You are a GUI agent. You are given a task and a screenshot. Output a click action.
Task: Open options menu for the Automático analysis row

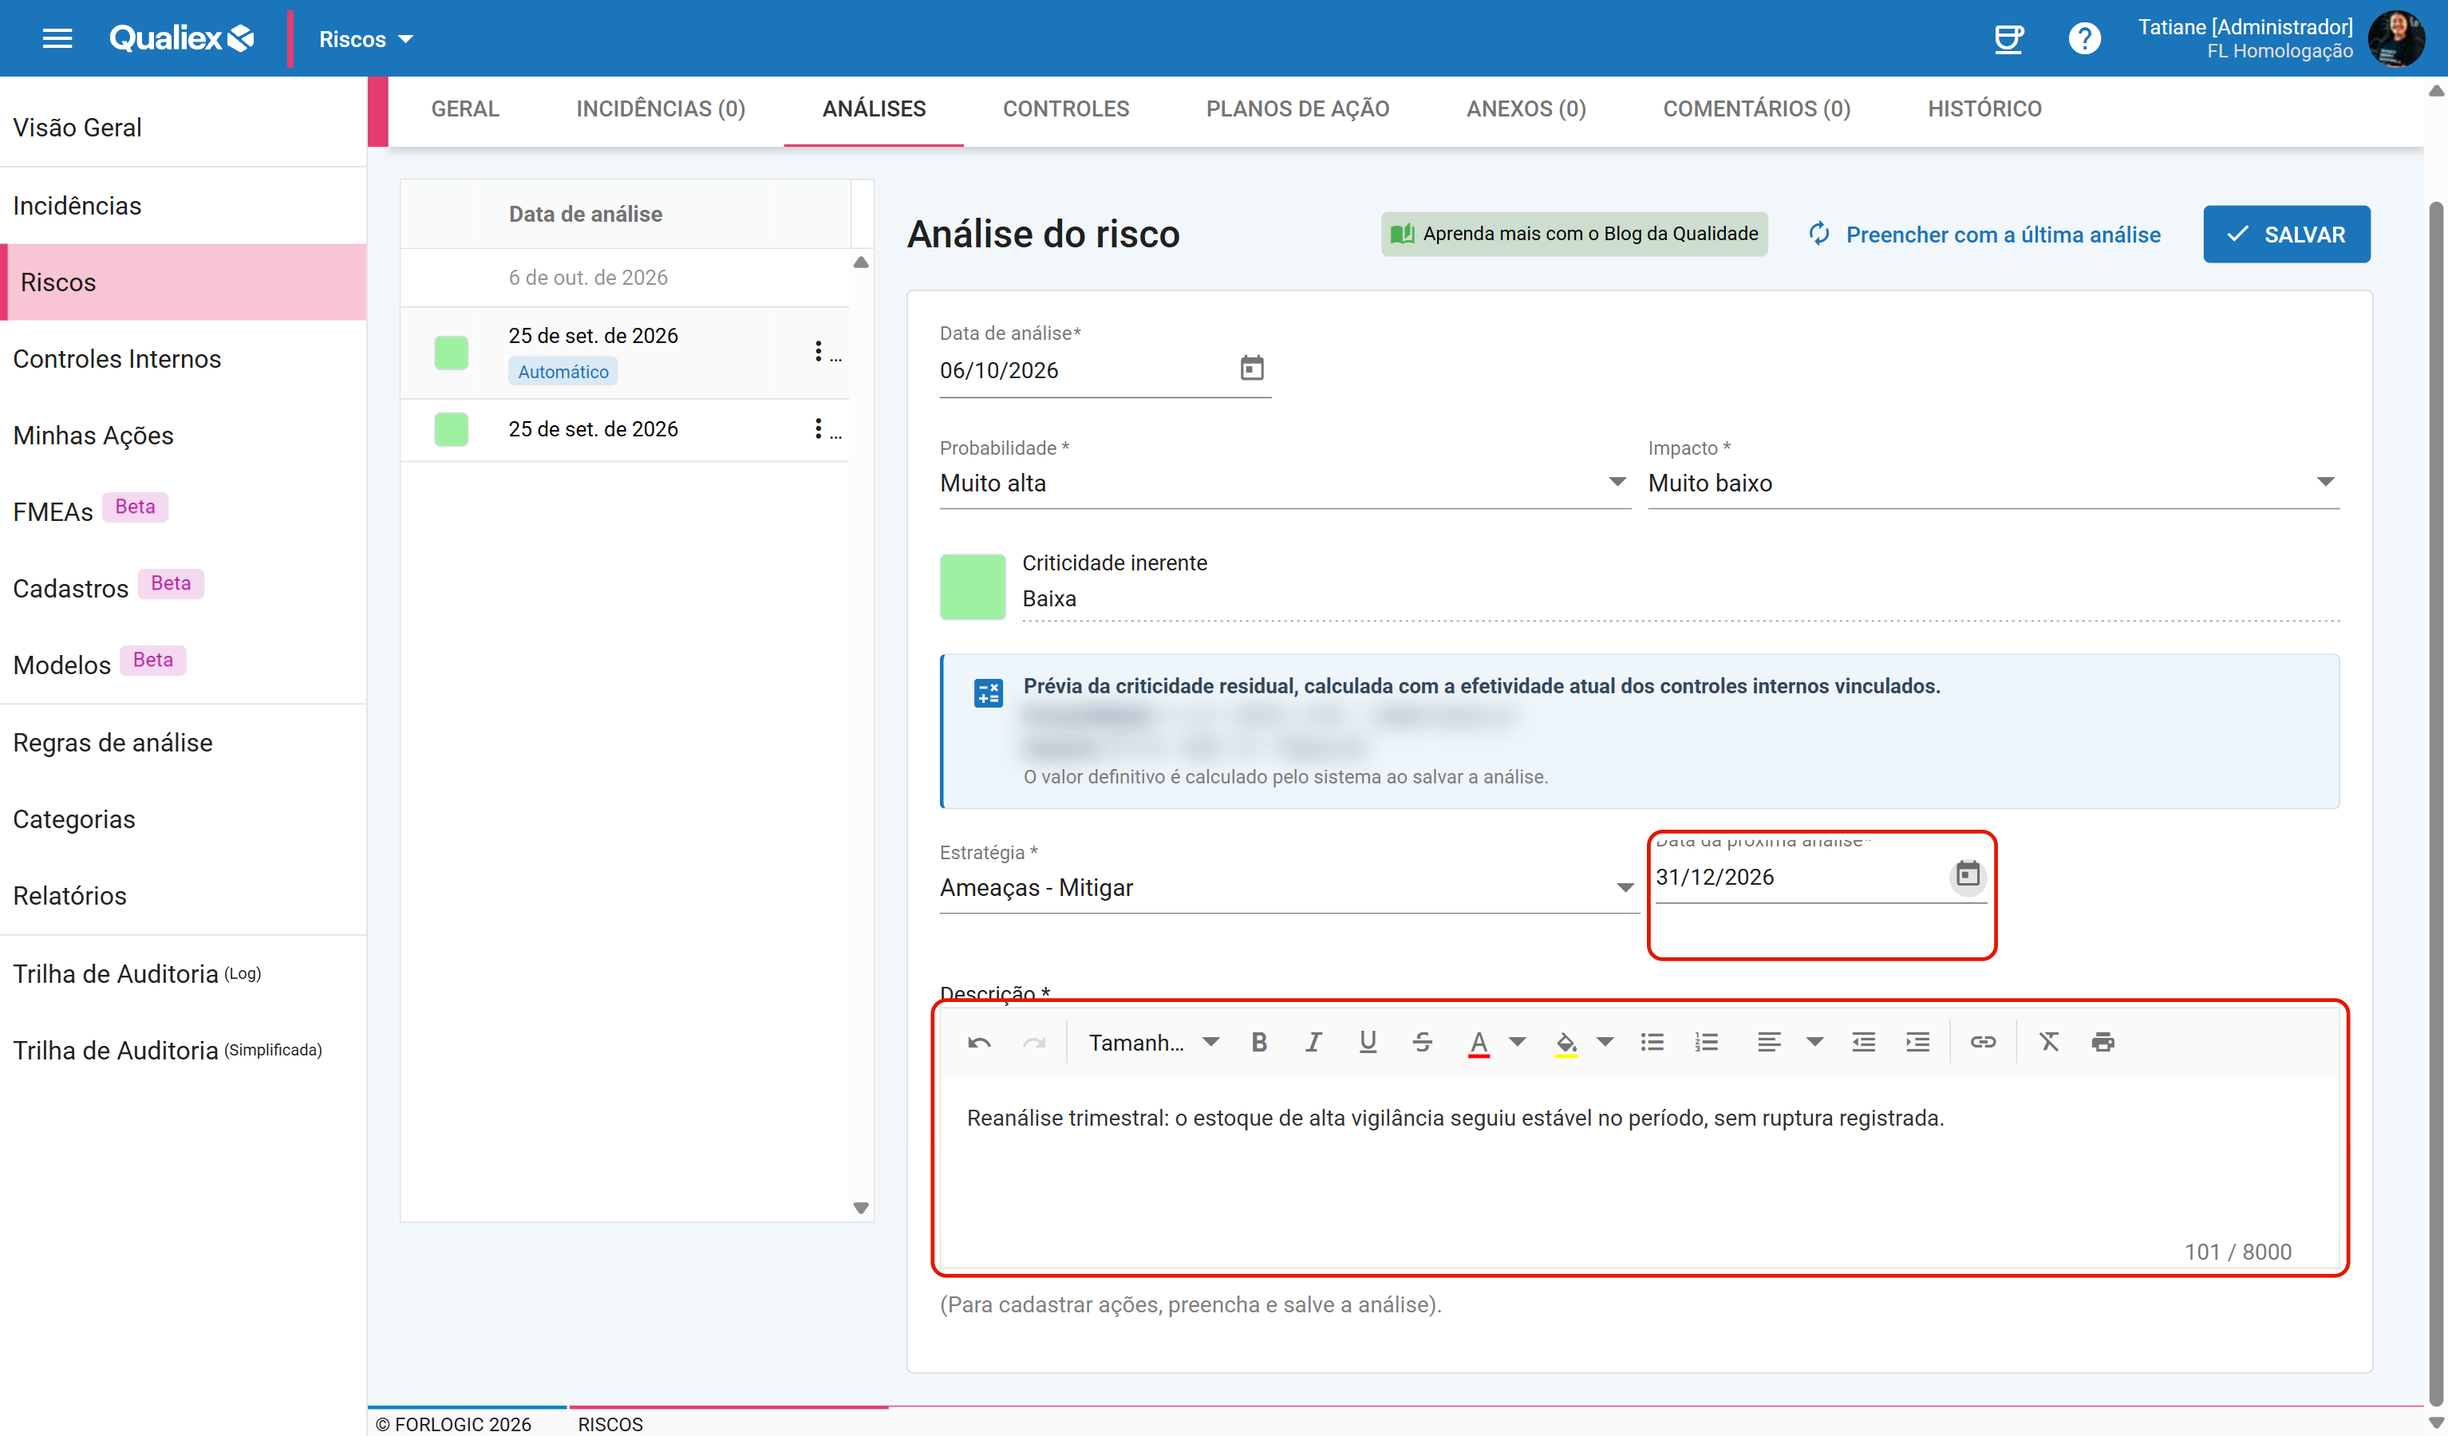[818, 352]
